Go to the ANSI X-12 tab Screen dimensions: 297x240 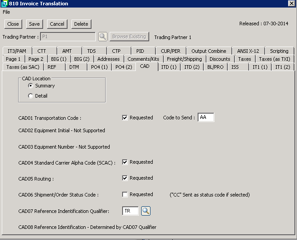[249, 51]
